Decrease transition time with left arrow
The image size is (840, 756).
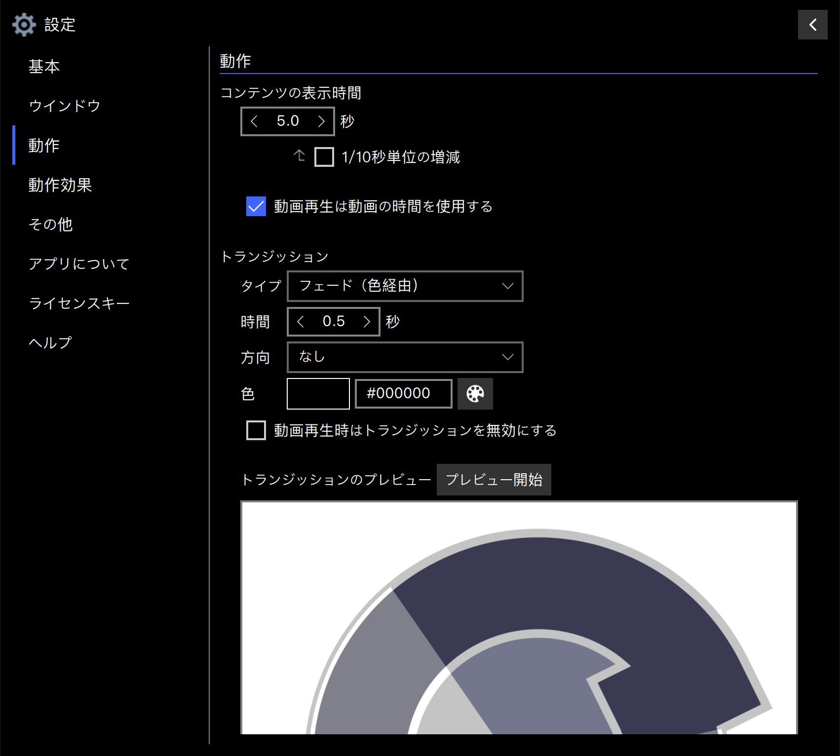coord(301,322)
